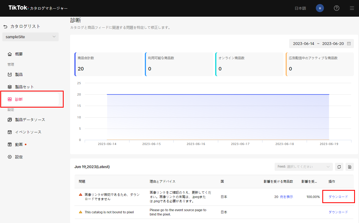Image resolution: width=359 pixels, height=223 pixels.
Task: Select the 広告配信中のアクティブな商品数 card
Action: pyautogui.click(x=320, y=64)
